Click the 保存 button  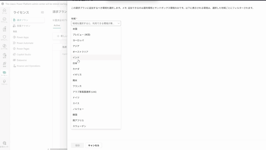coord(77,145)
